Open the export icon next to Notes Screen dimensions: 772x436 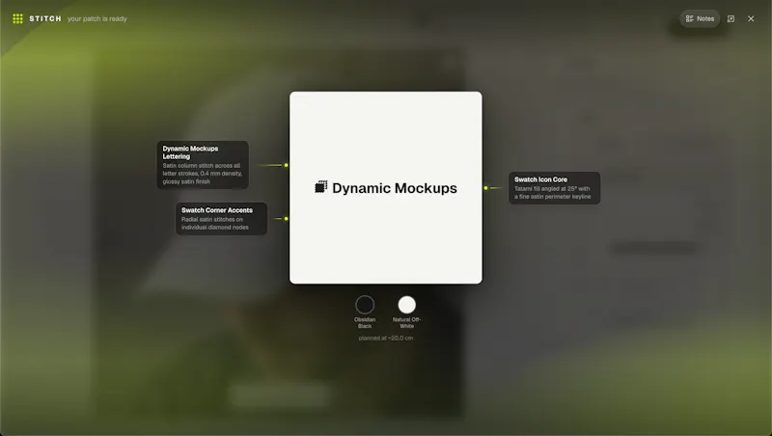click(731, 18)
